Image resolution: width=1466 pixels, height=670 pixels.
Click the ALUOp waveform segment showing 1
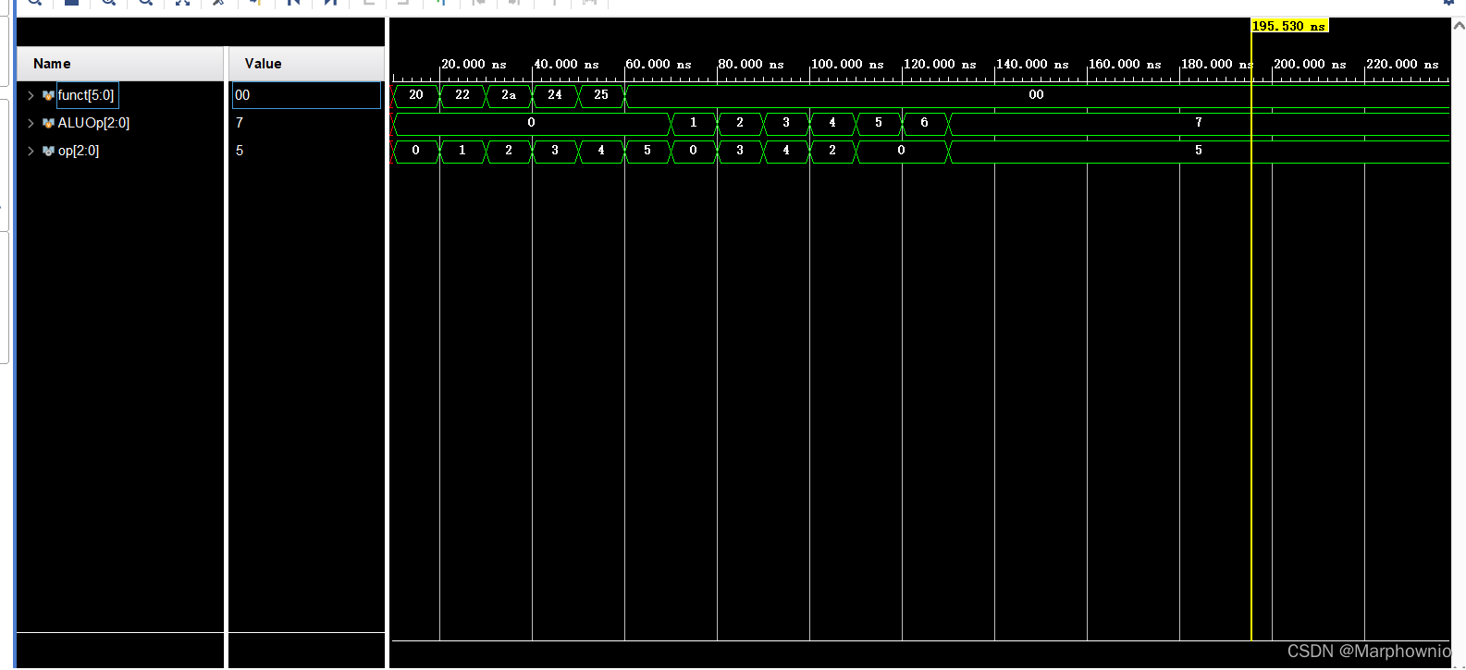694,123
